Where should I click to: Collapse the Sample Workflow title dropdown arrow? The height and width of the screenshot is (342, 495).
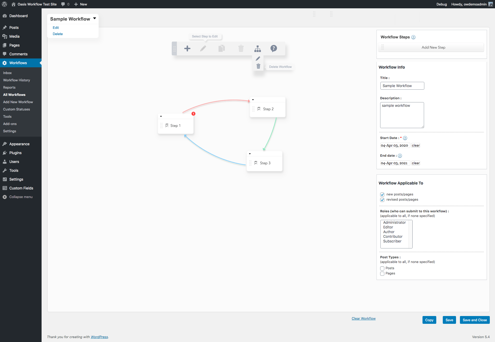pos(95,18)
